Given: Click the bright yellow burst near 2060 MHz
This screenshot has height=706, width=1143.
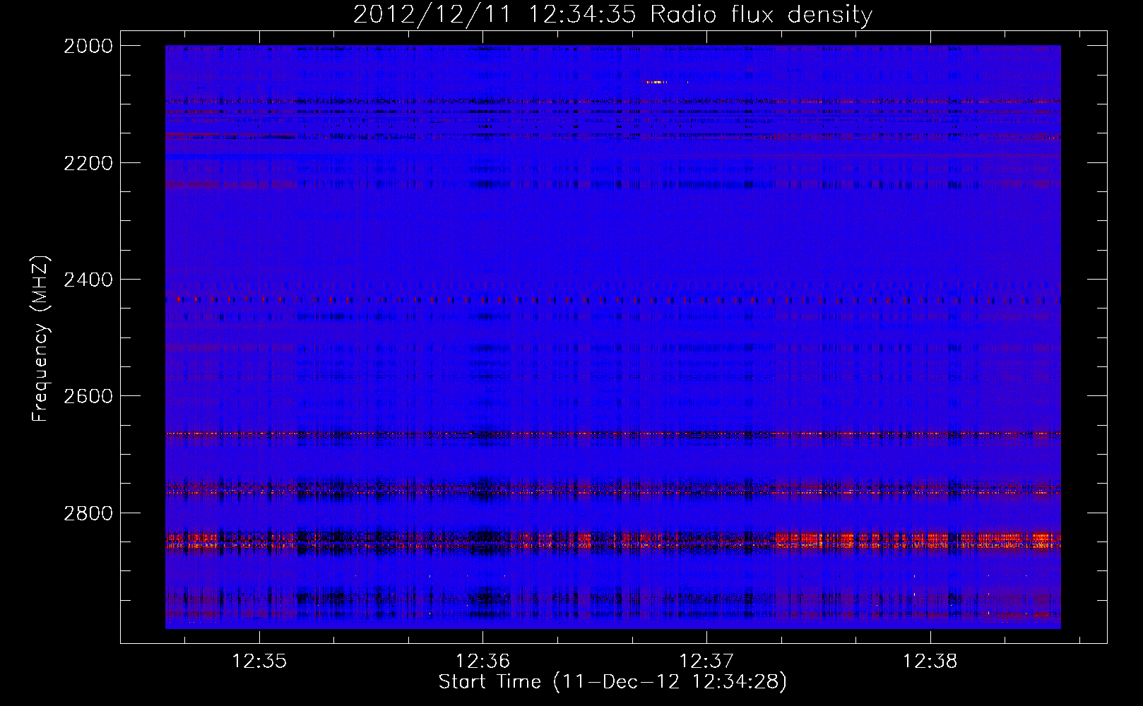Looking at the screenshot, I should click(x=656, y=83).
